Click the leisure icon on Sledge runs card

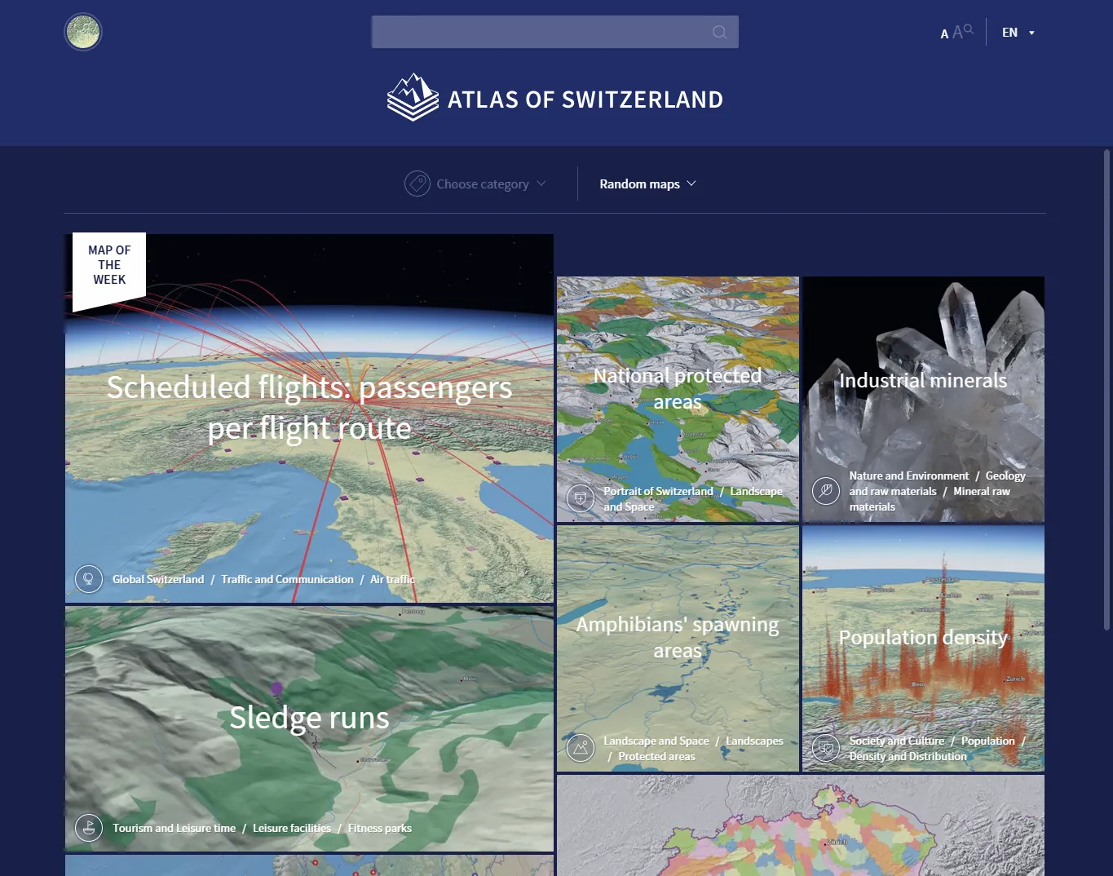pyautogui.click(x=88, y=827)
